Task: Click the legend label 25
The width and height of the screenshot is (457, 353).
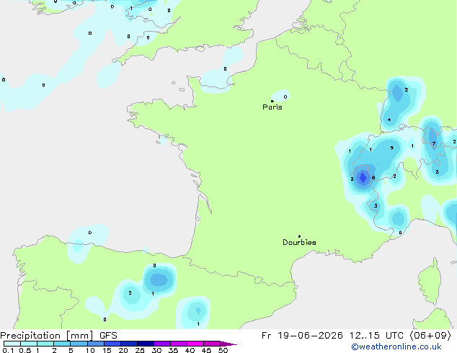Action: (140, 350)
